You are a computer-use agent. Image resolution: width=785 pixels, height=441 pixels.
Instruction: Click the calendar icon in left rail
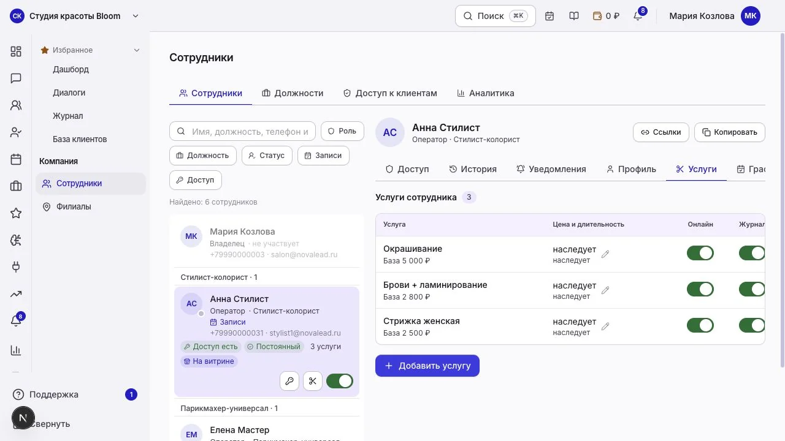point(16,159)
